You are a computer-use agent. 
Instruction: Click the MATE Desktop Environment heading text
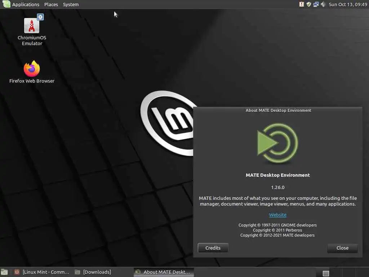278,175
